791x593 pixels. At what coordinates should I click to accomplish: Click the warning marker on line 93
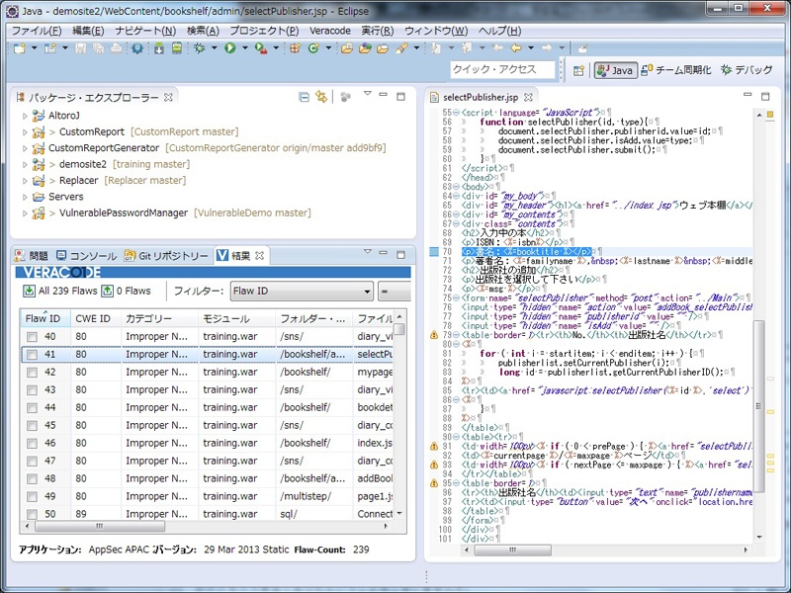pos(433,465)
